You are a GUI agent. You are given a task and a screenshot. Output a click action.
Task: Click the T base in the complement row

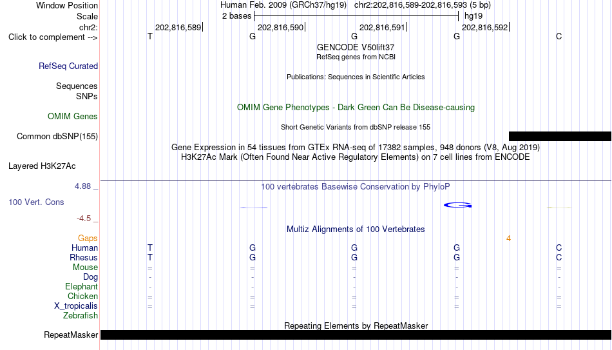tap(150, 36)
